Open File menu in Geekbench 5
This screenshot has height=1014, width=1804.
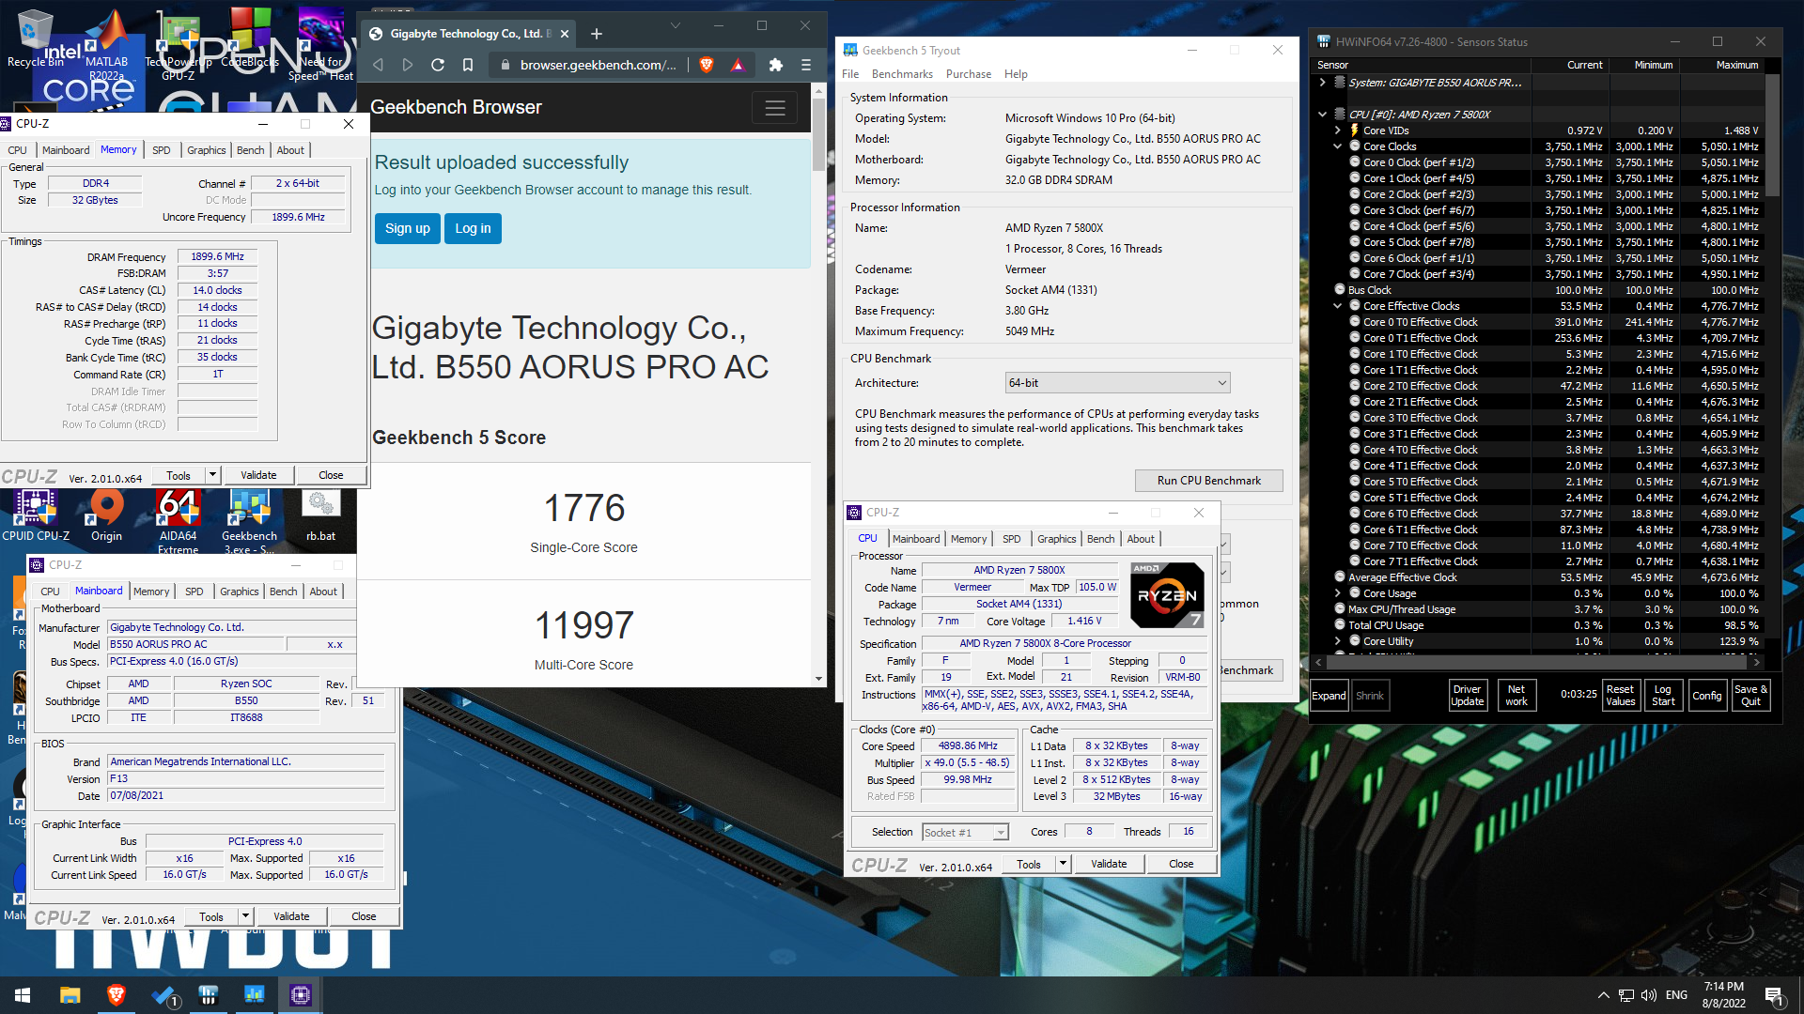(850, 74)
